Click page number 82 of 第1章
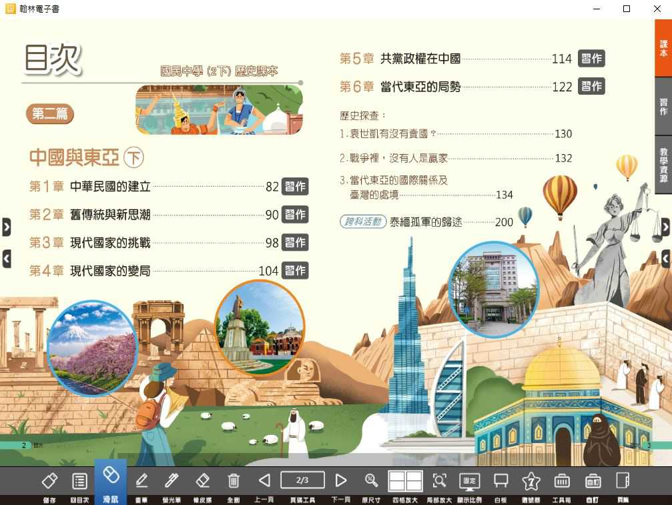The height and width of the screenshot is (505, 672). [x=272, y=187]
